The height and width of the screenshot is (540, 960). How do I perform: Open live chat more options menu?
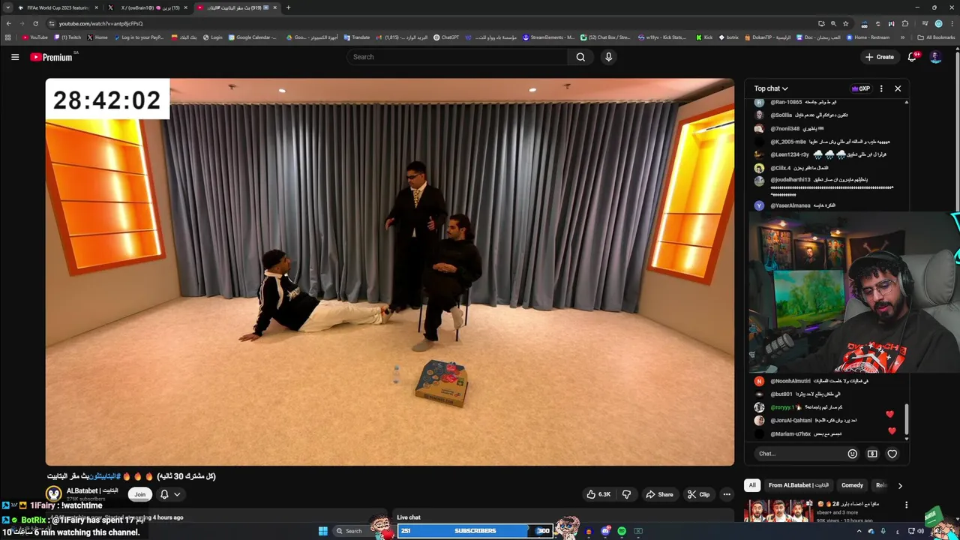click(881, 88)
